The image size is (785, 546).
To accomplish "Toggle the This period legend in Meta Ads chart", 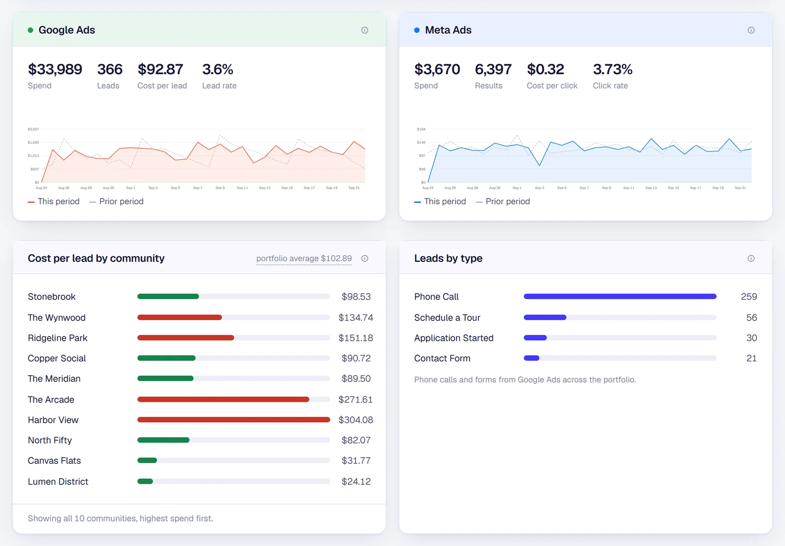I will 440,201.
